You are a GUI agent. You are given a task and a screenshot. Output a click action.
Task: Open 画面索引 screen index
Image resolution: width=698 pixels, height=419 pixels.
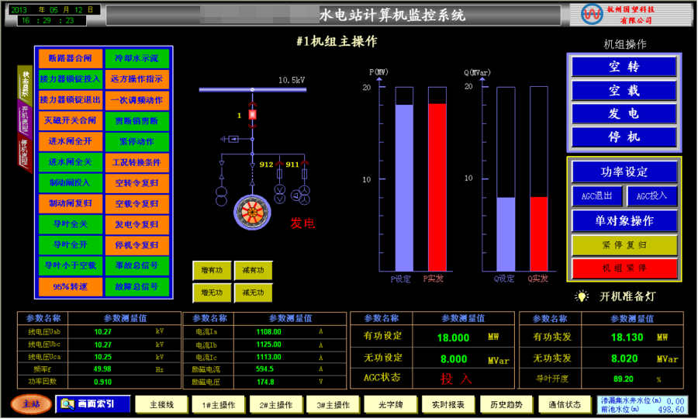(x=93, y=403)
